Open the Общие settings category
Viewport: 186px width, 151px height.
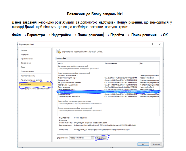tap(24, 50)
